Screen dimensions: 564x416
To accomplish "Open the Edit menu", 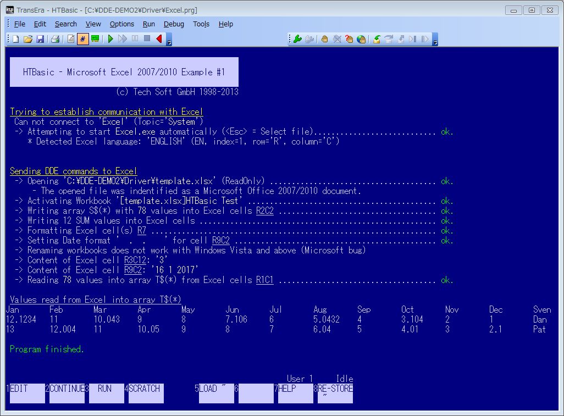I will pyautogui.click(x=40, y=24).
